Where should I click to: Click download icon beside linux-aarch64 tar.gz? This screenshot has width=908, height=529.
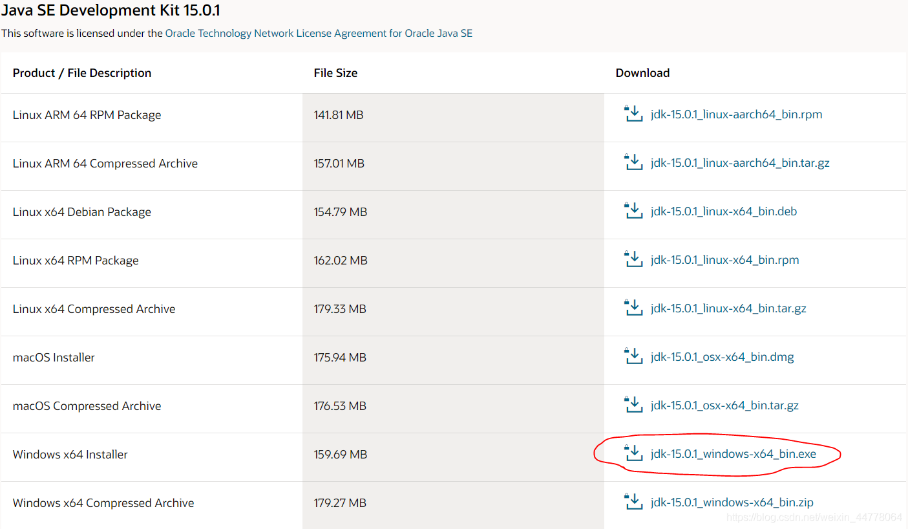633,163
